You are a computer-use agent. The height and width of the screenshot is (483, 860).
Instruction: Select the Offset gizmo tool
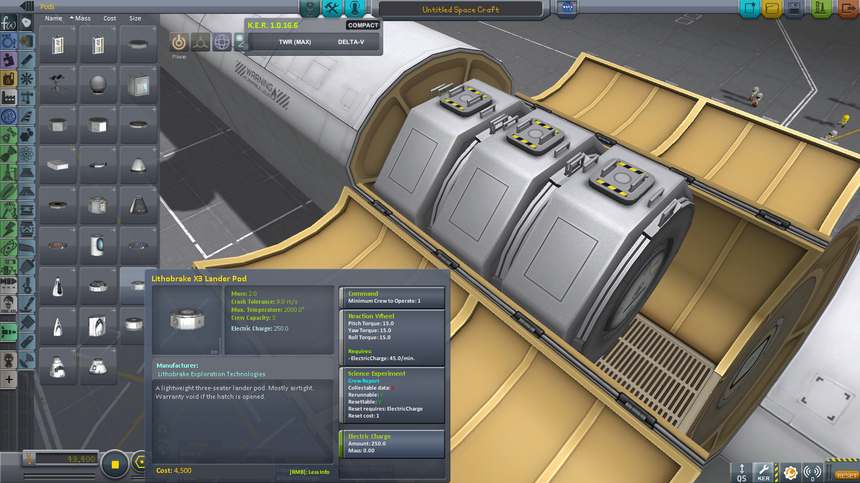pyautogui.click(x=200, y=42)
